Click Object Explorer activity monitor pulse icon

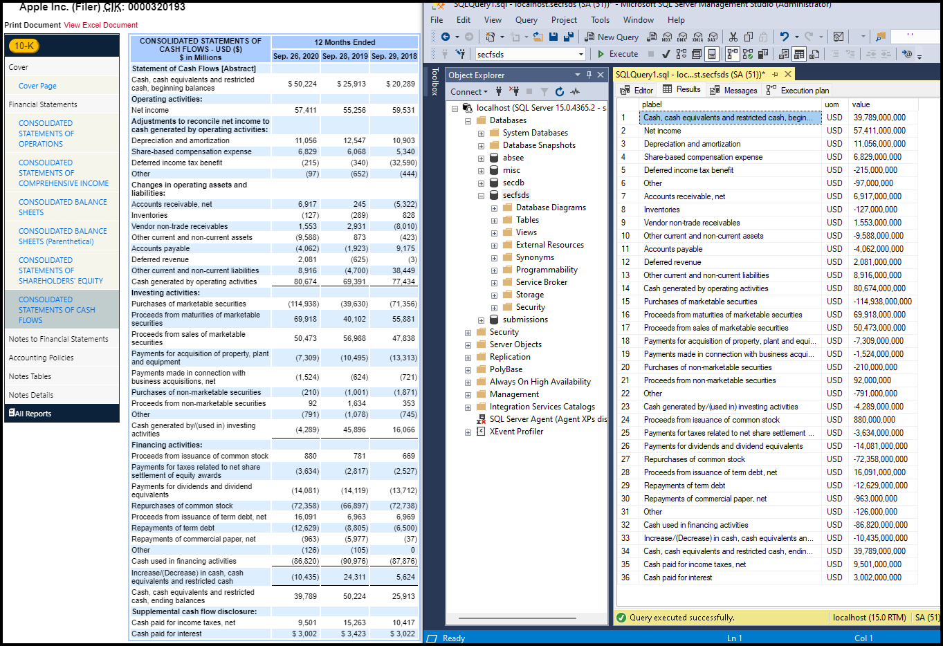coord(575,91)
